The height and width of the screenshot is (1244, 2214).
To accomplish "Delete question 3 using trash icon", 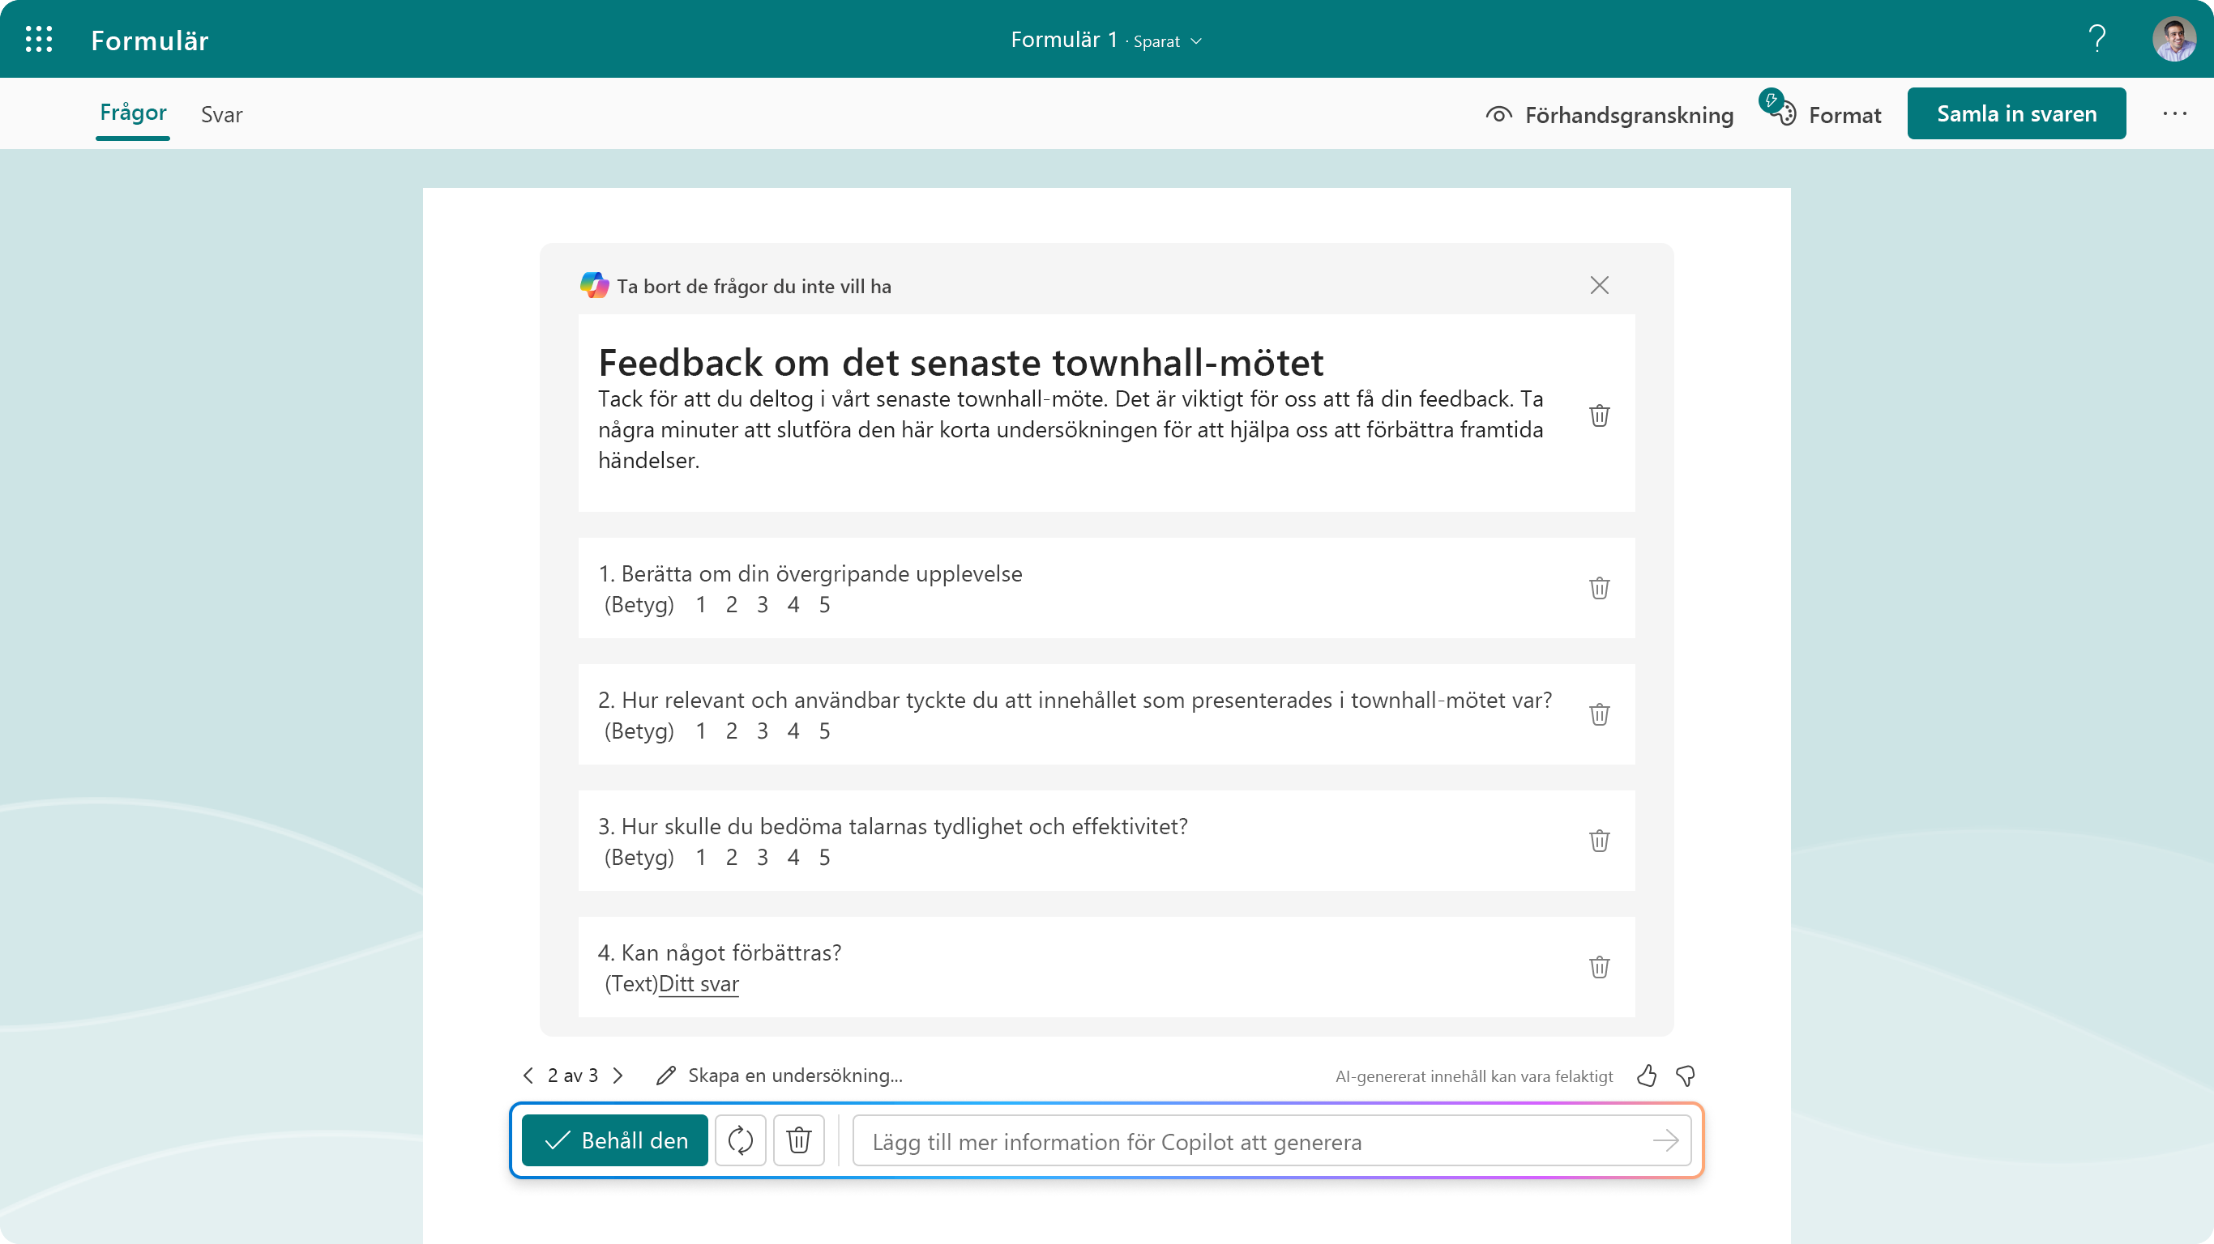I will pos(1600,841).
